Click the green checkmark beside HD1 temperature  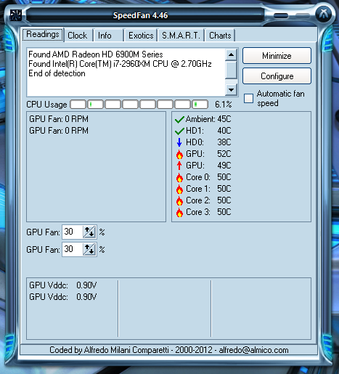click(179, 131)
